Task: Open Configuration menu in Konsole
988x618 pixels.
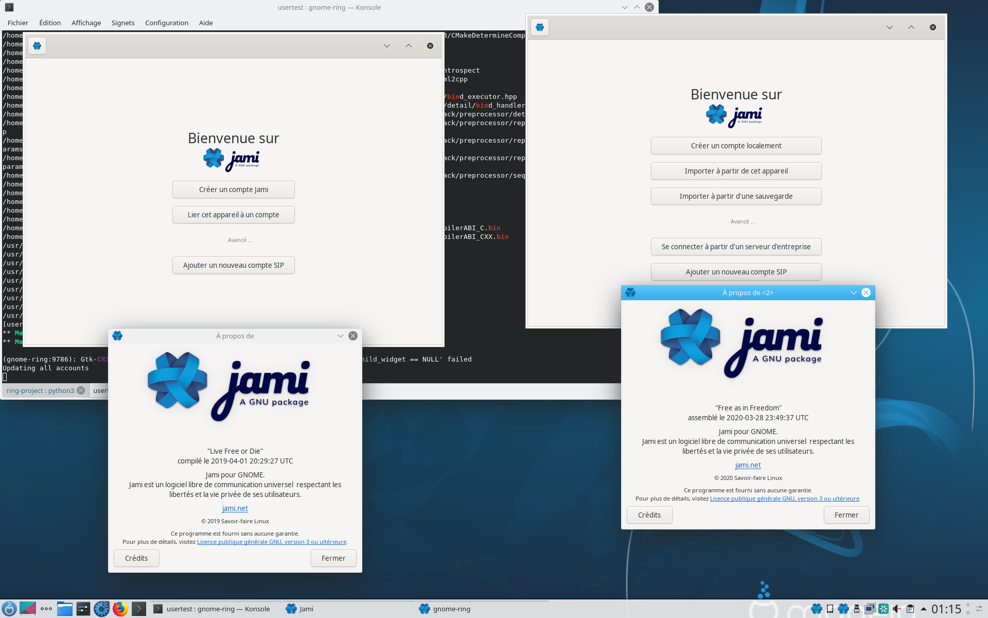Action: 167,23
